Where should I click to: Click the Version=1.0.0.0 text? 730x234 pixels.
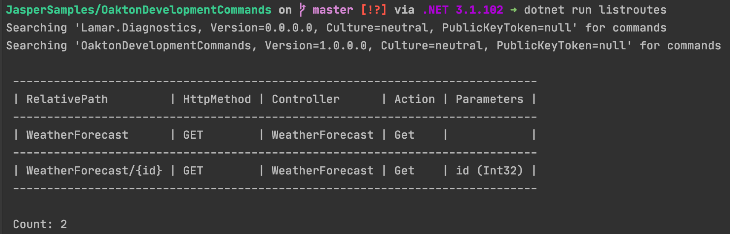pos(316,46)
